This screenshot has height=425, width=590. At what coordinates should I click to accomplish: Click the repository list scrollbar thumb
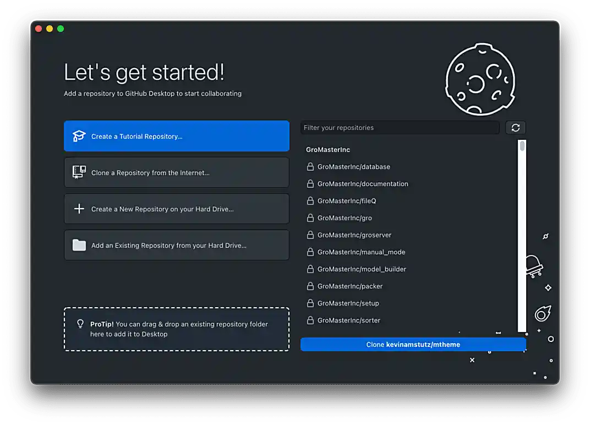[x=522, y=146]
